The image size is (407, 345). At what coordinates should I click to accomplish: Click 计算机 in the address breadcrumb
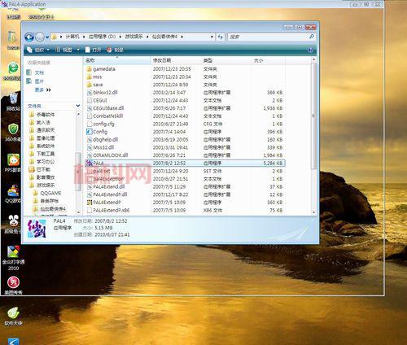click(72, 37)
